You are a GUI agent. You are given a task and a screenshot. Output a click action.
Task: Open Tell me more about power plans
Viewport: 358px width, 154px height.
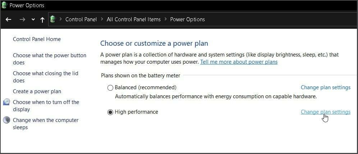[239, 62]
